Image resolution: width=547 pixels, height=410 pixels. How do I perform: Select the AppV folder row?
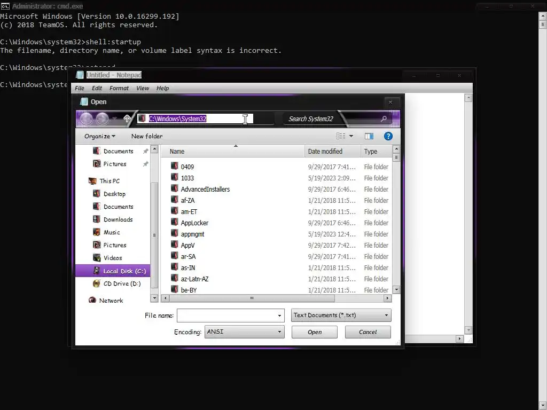coord(279,245)
